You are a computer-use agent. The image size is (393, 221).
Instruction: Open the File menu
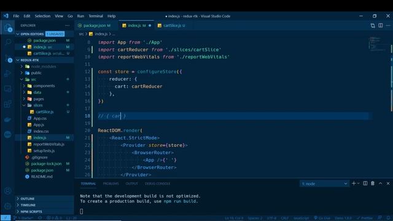coord(16,16)
